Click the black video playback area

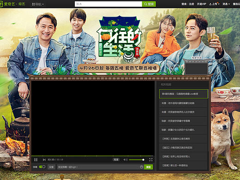[93, 118]
